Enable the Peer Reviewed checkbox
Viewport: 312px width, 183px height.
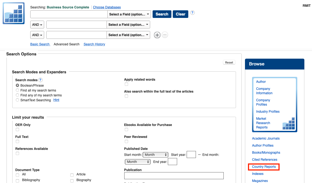pyautogui.click(x=126, y=141)
